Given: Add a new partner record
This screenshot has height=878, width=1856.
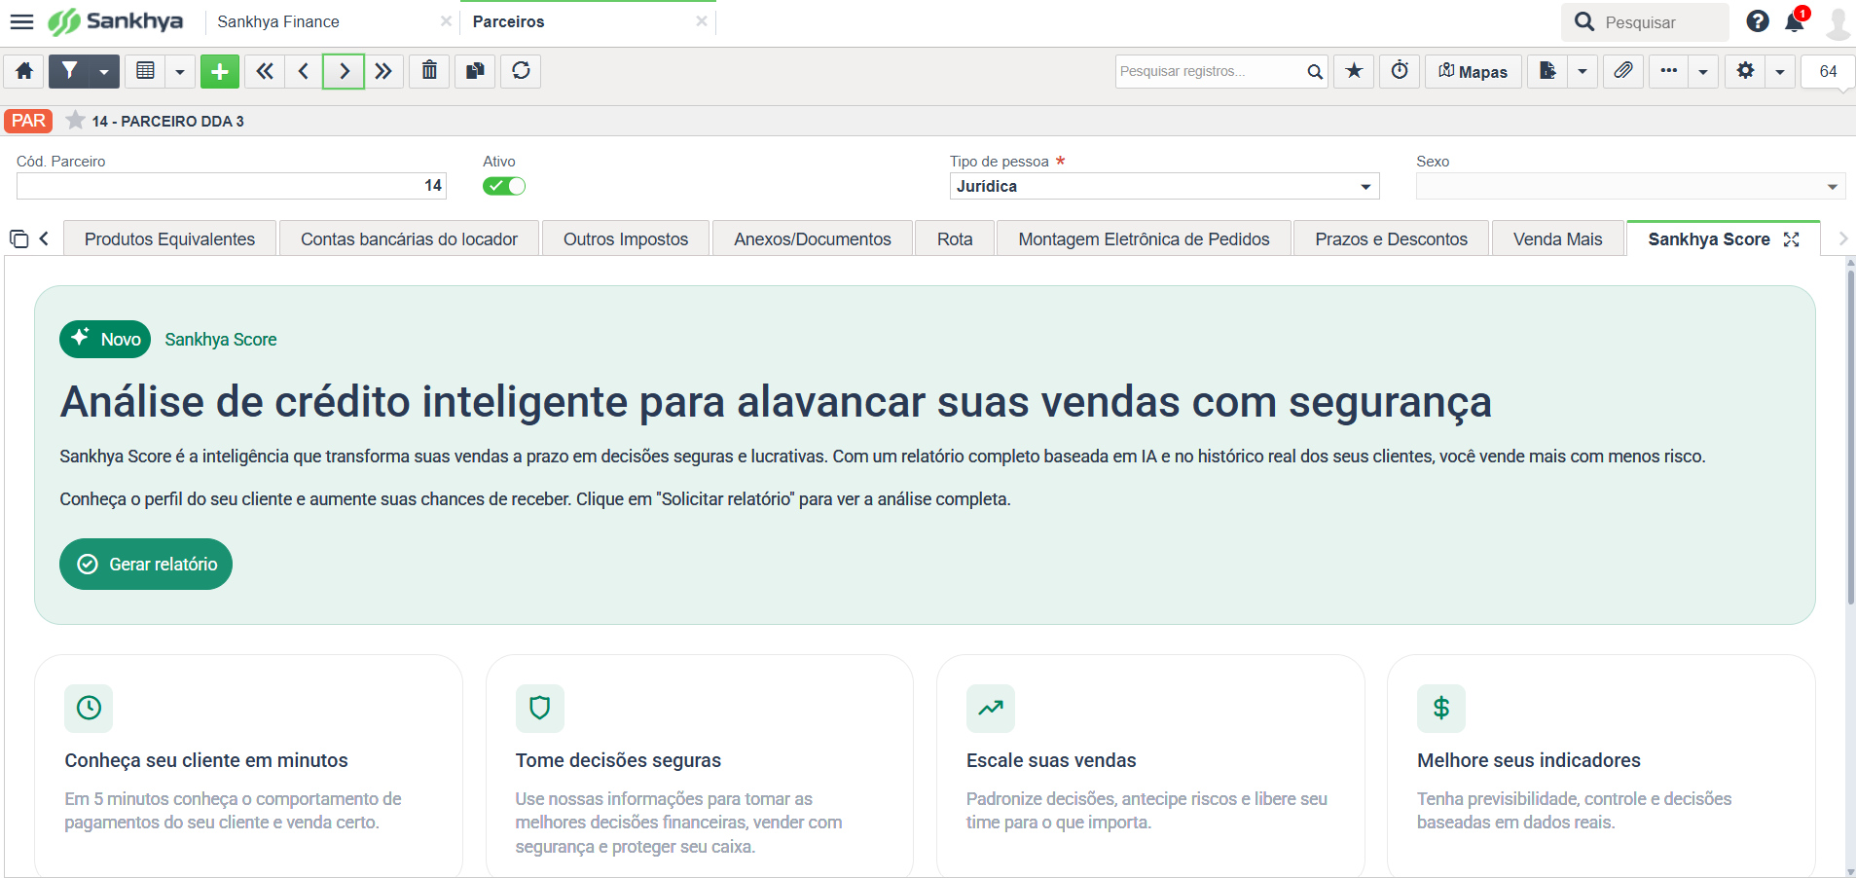Looking at the screenshot, I should coord(220,71).
